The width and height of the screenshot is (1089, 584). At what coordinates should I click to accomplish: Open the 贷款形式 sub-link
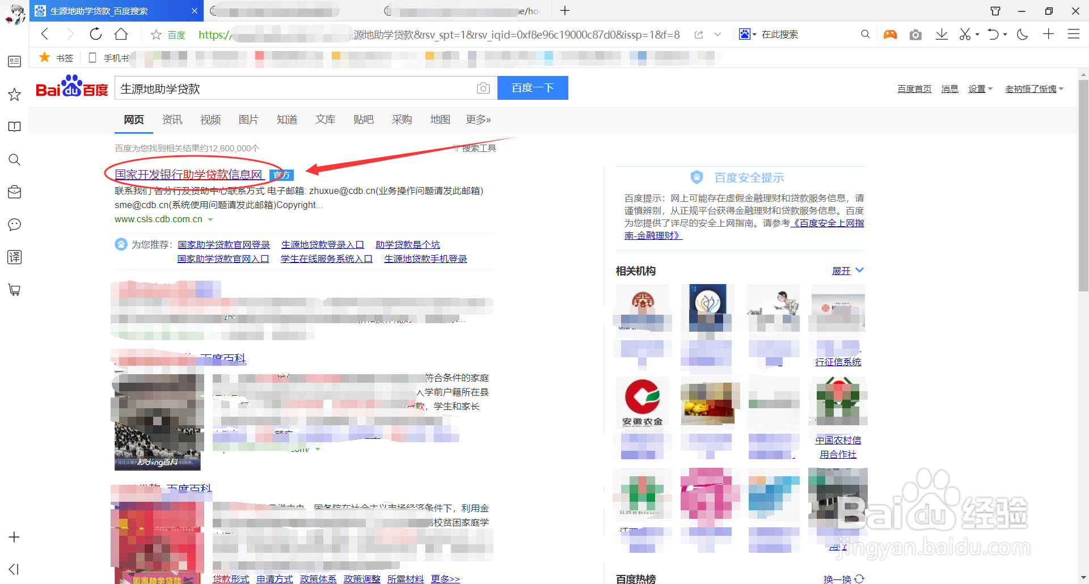[x=231, y=579]
